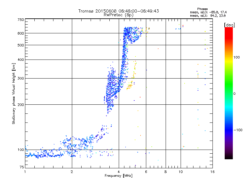Click the "[deg]" colorbar unit label
250x187 pixels.
pos(229,25)
